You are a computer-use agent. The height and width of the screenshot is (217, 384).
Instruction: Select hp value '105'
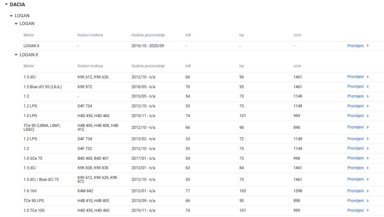(x=243, y=191)
